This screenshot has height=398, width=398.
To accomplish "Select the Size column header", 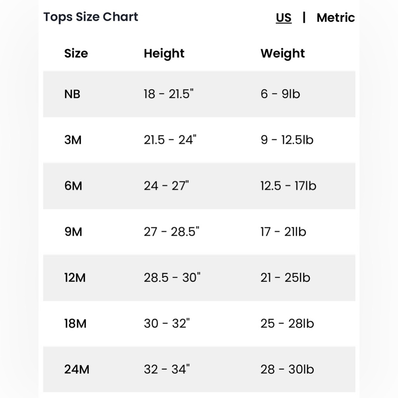I will point(76,53).
